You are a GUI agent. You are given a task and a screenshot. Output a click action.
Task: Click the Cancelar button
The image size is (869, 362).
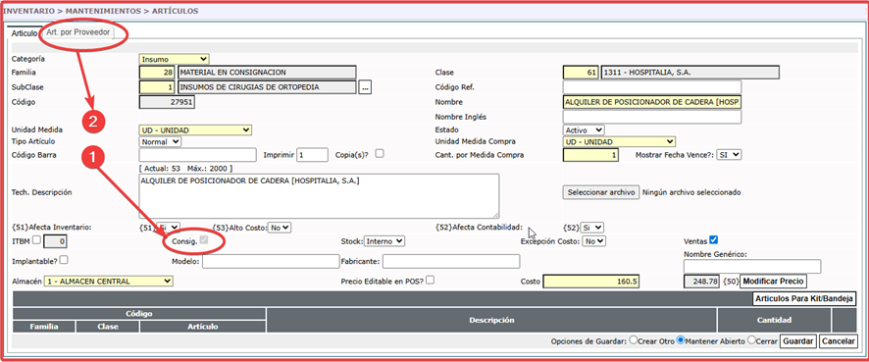point(839,341)
